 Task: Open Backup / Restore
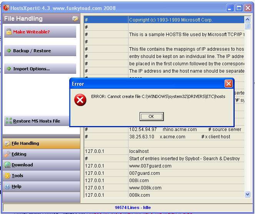tap(40, 51)
